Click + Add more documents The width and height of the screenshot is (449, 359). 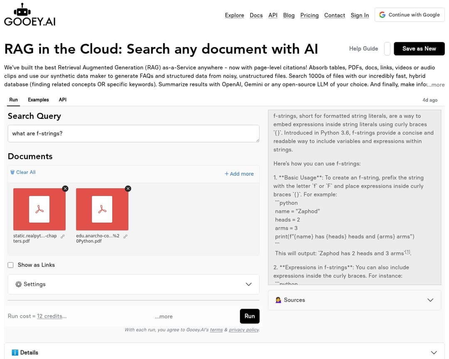239,174
